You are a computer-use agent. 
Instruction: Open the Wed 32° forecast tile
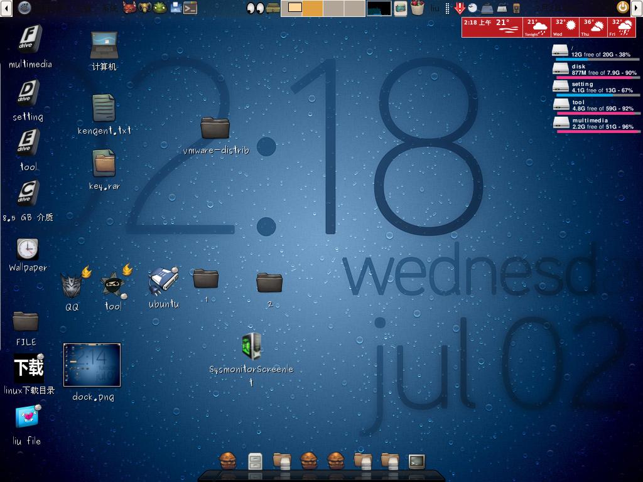tap(565, 27)
